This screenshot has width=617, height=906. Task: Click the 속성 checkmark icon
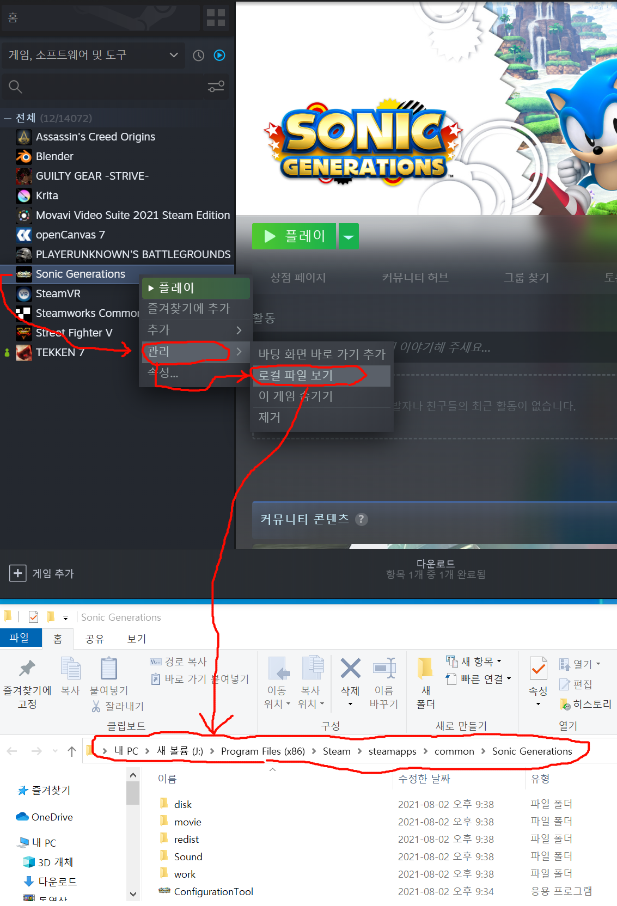(x=539, y=668)
